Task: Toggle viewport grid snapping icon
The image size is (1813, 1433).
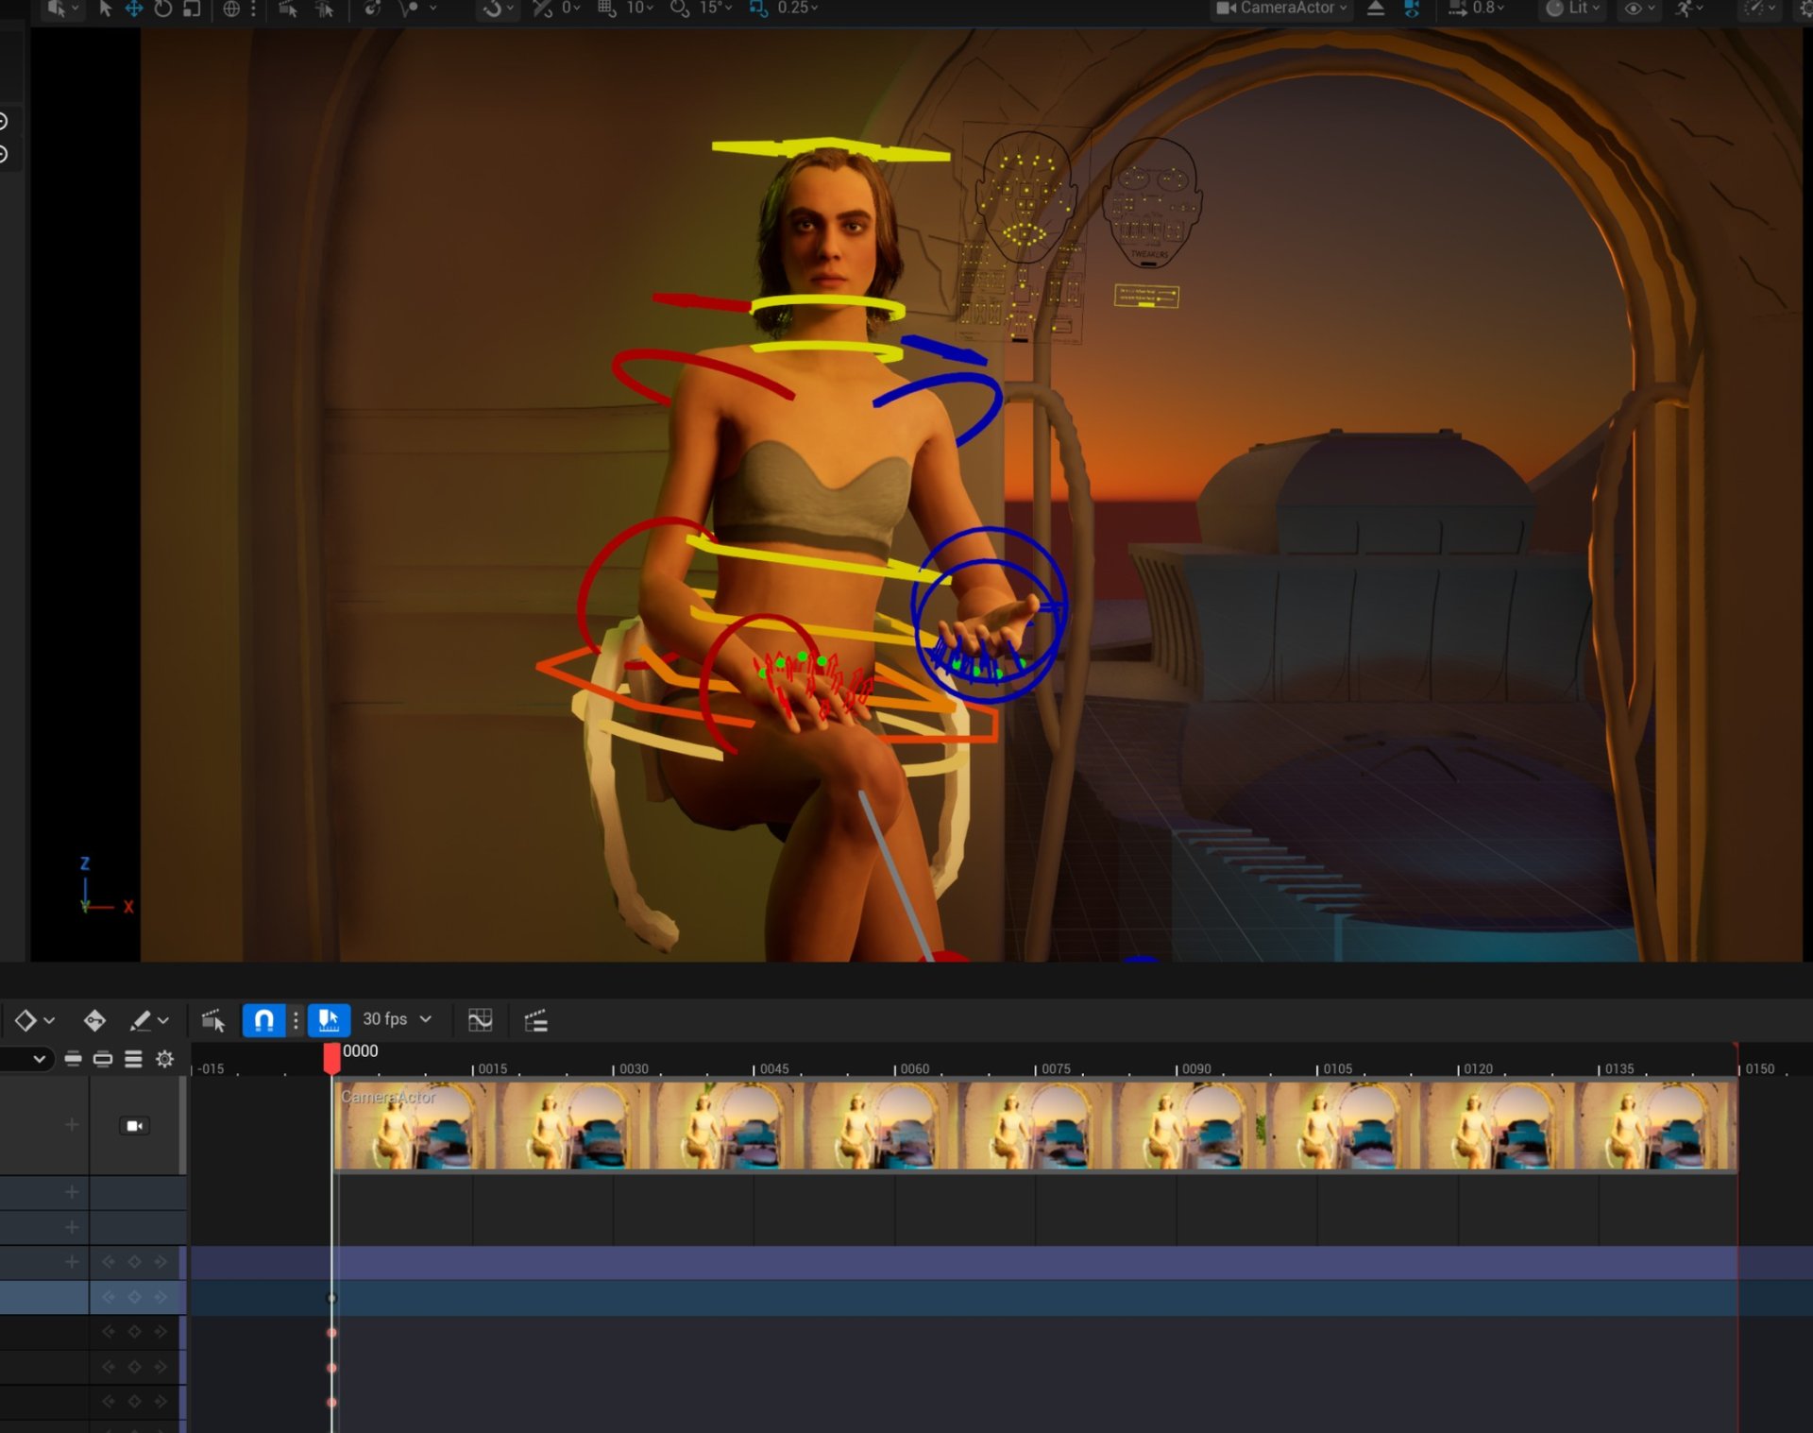Action: pos(606,9)
